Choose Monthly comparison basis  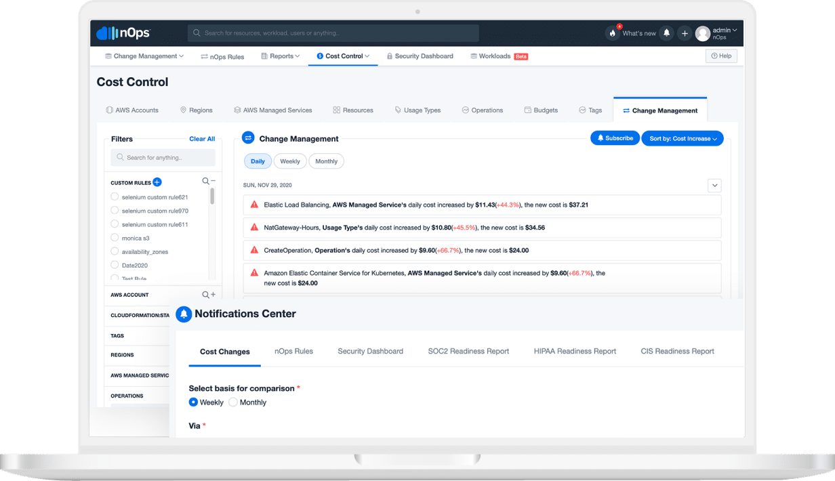tap(233, 402)
